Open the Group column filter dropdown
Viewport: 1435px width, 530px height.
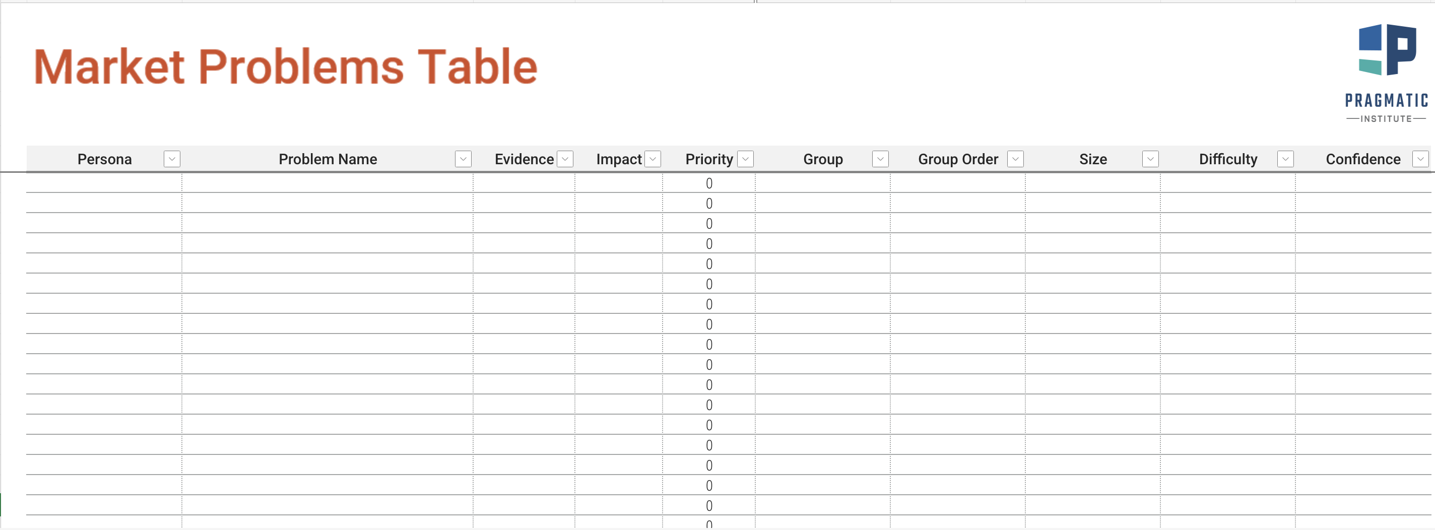(x=880, y=159)
